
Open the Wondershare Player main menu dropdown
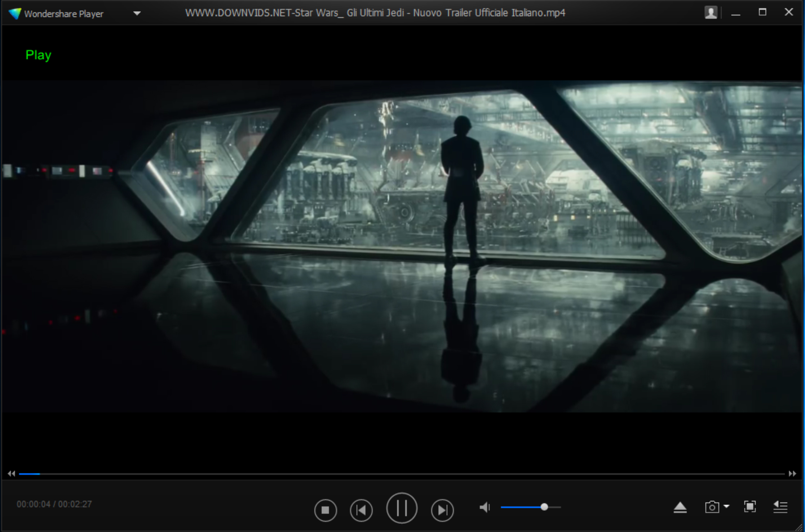click(x=137, y=13)
